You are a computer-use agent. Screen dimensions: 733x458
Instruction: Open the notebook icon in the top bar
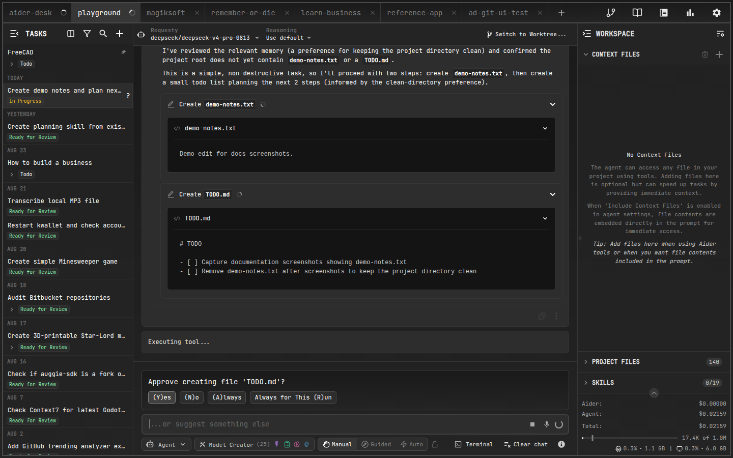pos(664,13)
